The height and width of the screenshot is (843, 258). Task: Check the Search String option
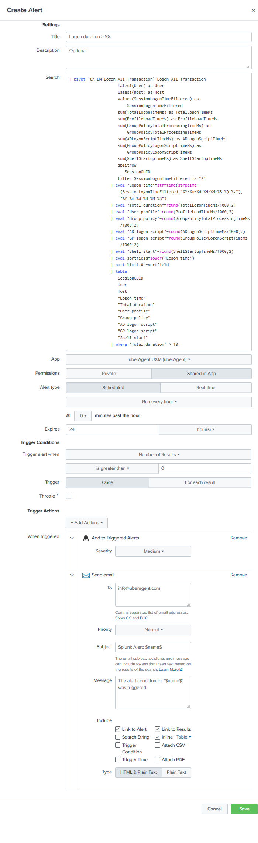point(118,737)
